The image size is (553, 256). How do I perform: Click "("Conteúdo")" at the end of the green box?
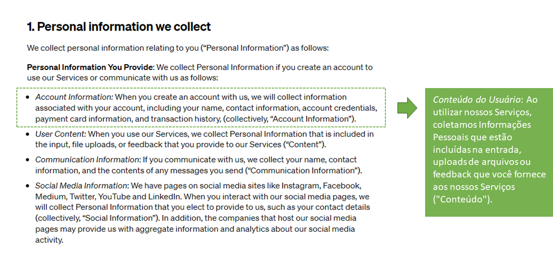(462, 200)
